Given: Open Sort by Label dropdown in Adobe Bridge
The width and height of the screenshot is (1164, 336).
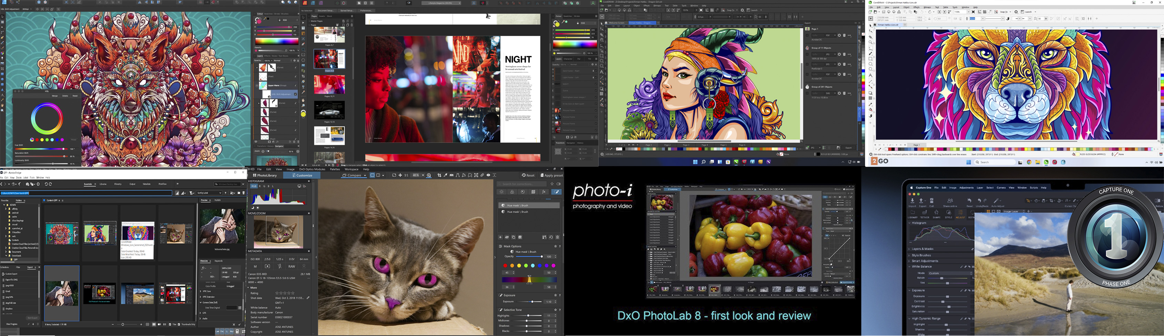Looking at the screenshot, I should click(209, 193).
